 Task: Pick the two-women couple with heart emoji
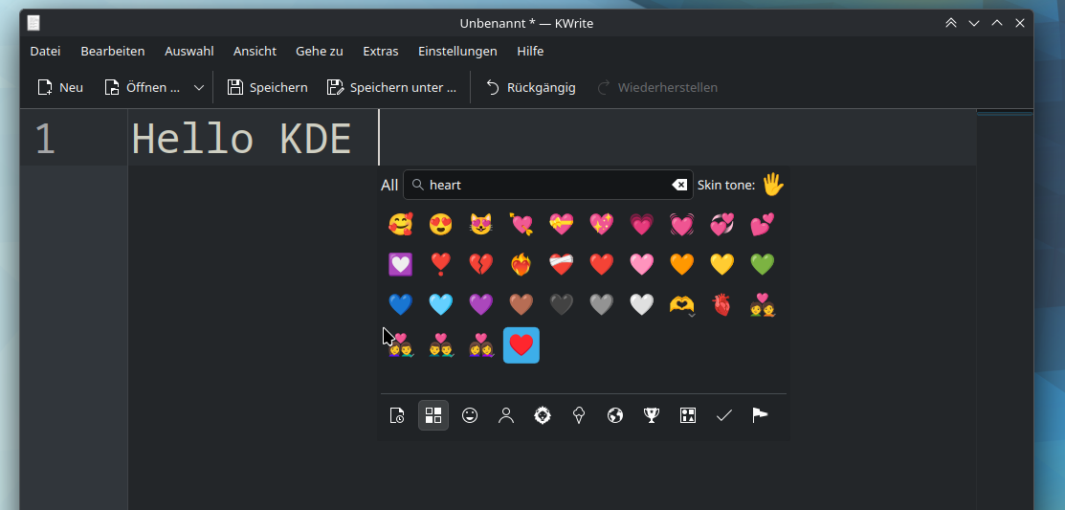[481, 345]
